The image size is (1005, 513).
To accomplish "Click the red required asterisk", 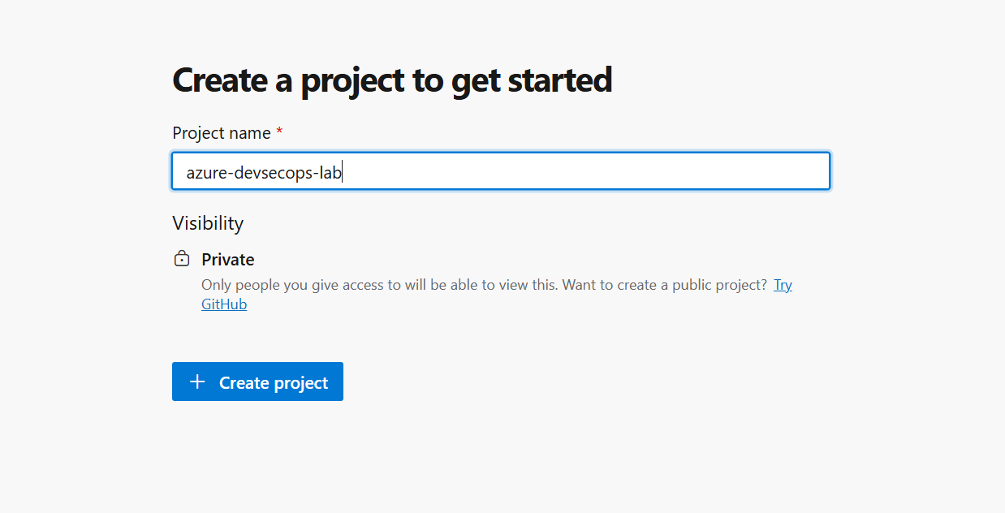I will [279, 132].
